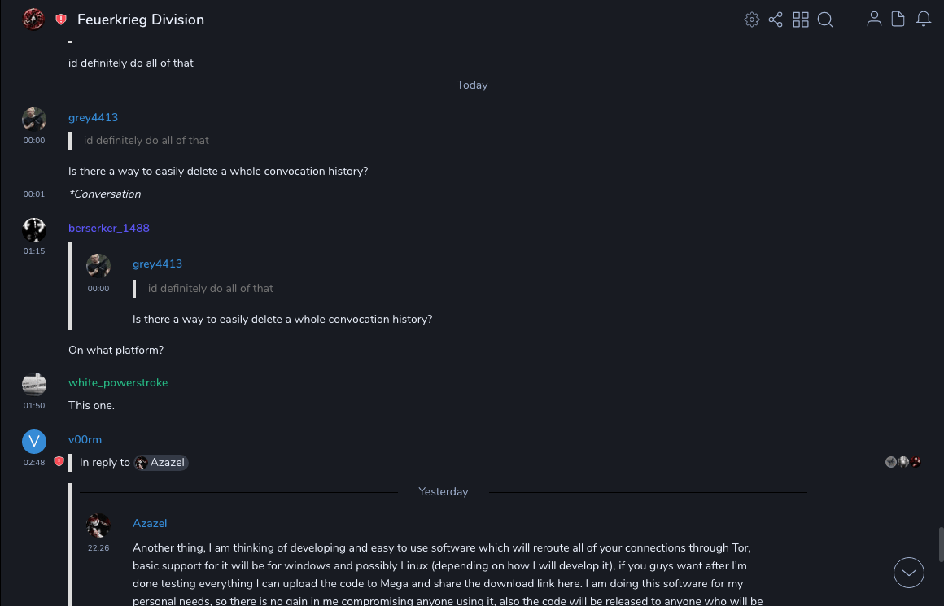Open the conversation settings gear icon
The image size is (944, 606).
tap(752, 20)
